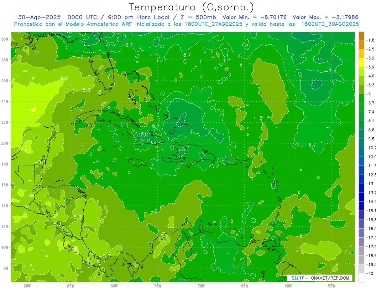Click the gray colorbar swatch between -18.6 and -19.3
This screenshot has width=376, height=290.
click(x=361, y=260)
